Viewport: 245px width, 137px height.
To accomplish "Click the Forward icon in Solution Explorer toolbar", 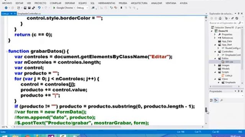I will 216,18.
